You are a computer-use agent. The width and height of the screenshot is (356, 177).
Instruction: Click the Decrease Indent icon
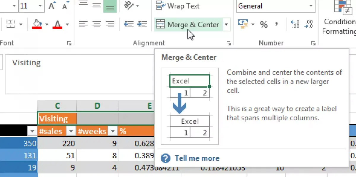pos(128,25)
